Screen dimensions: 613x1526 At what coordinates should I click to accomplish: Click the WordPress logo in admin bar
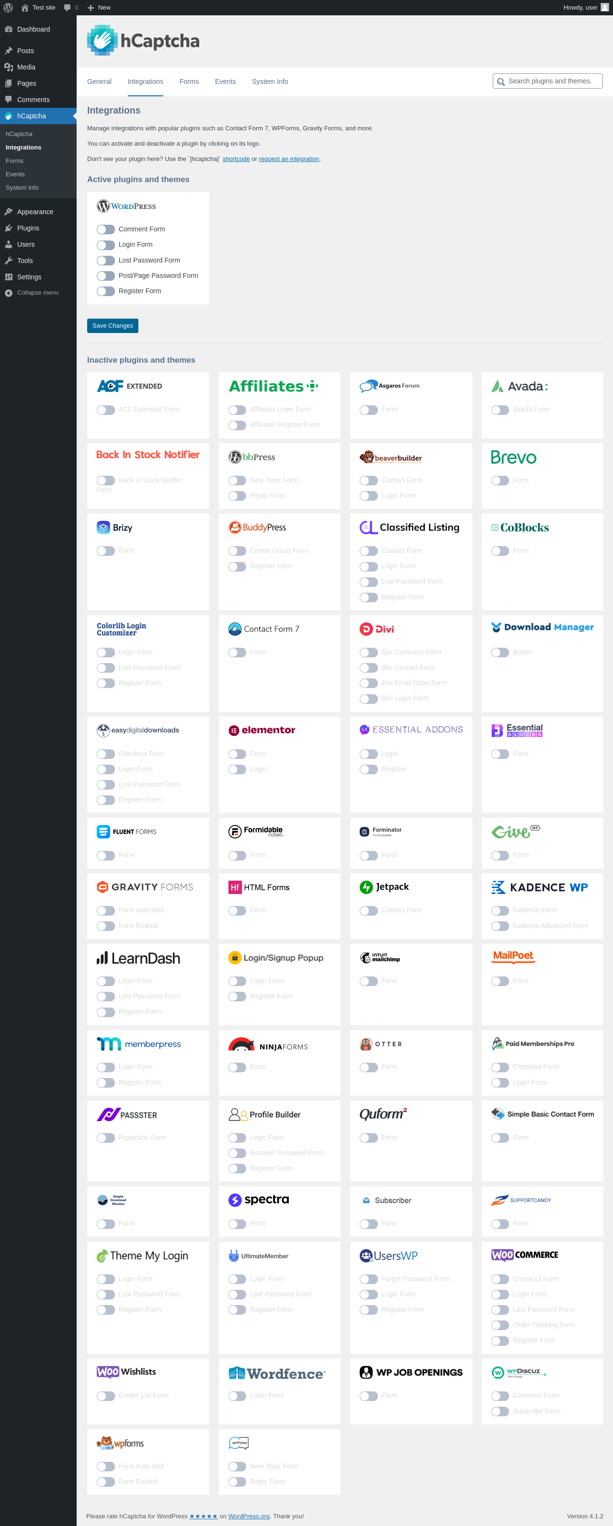click(8, 8)
